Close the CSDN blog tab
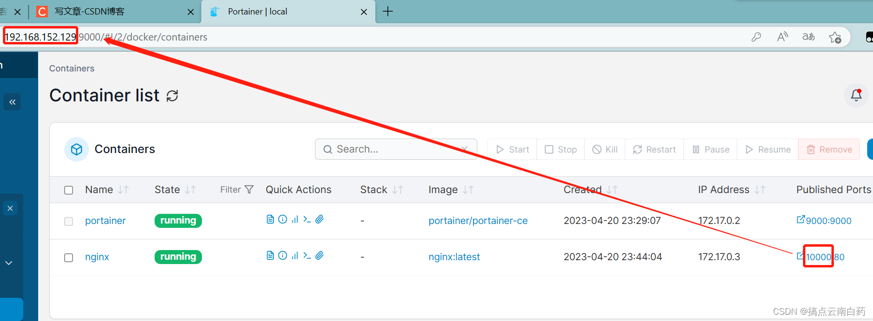This screenshot has width=873, height=321. (x=191, y=12)
